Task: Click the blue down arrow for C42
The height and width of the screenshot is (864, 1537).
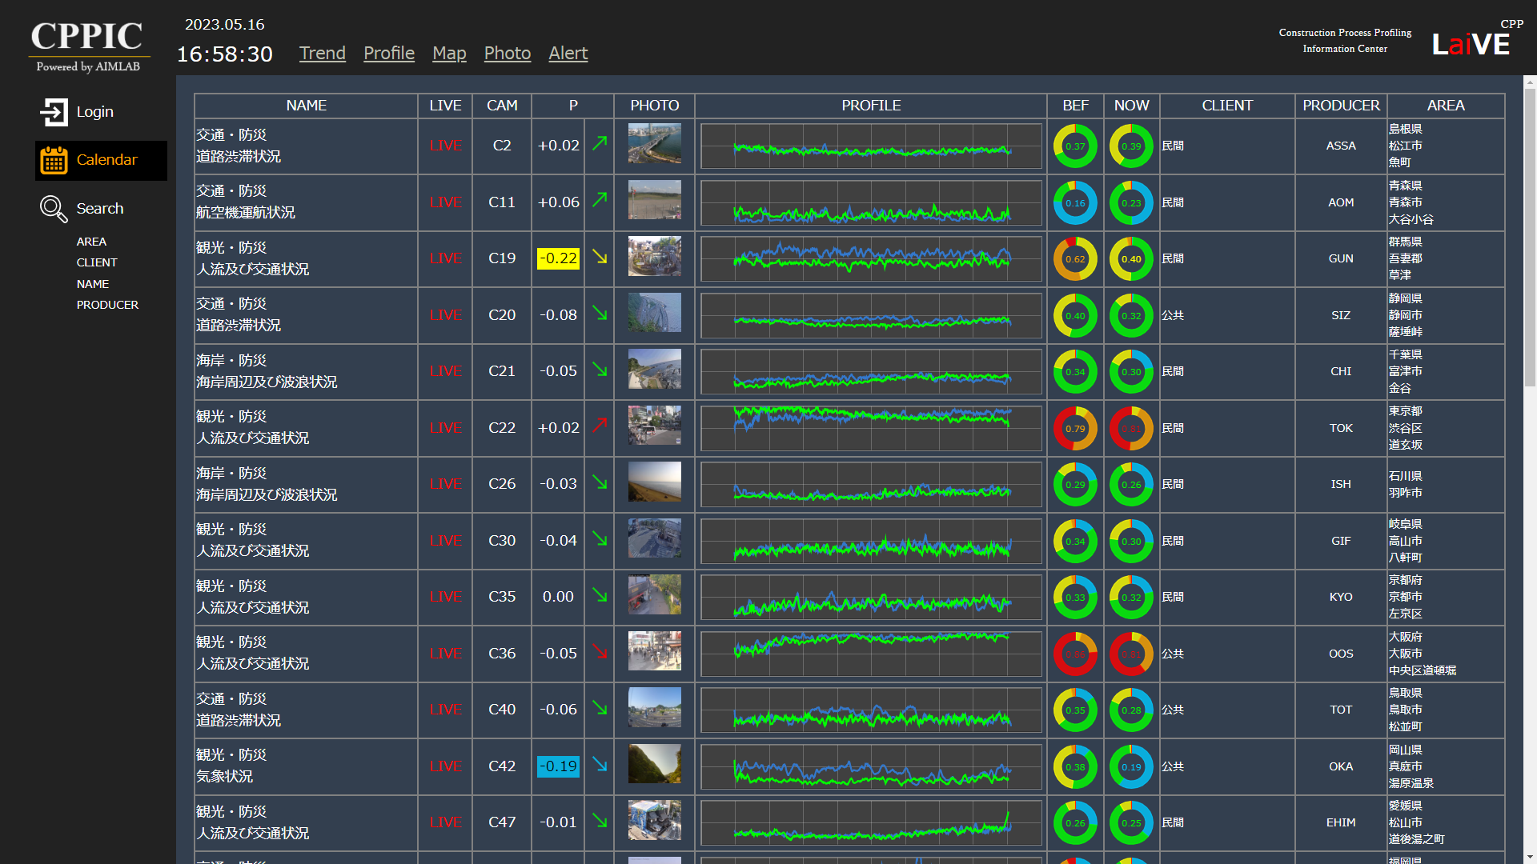Action: [x=600, y=765]
